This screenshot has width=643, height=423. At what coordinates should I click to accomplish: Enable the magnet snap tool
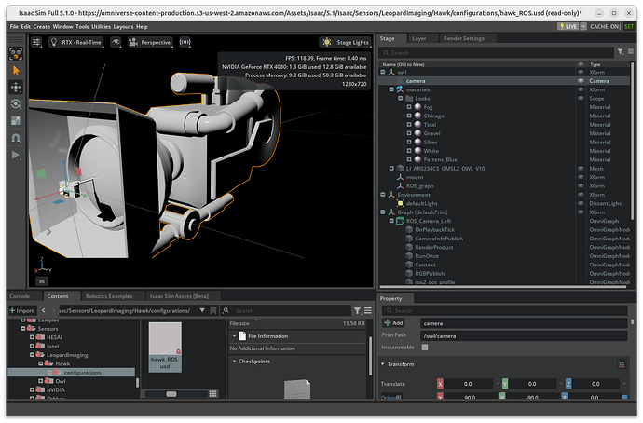coord(16,137)
